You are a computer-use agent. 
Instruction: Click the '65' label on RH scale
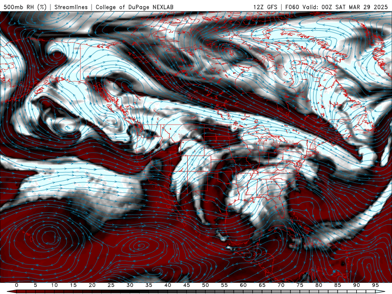[262, 285]
